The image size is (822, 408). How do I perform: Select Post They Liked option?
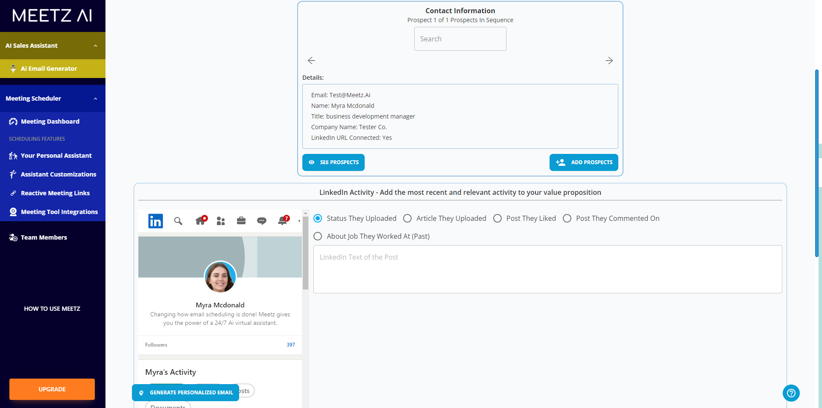(x=497, y=218)
